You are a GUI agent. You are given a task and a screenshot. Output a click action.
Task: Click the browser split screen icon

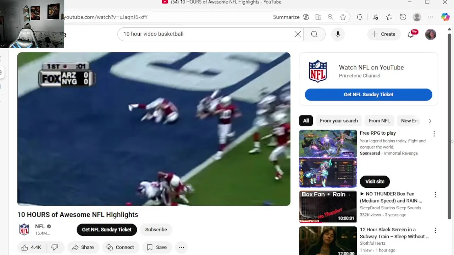[x=318, y=17]
